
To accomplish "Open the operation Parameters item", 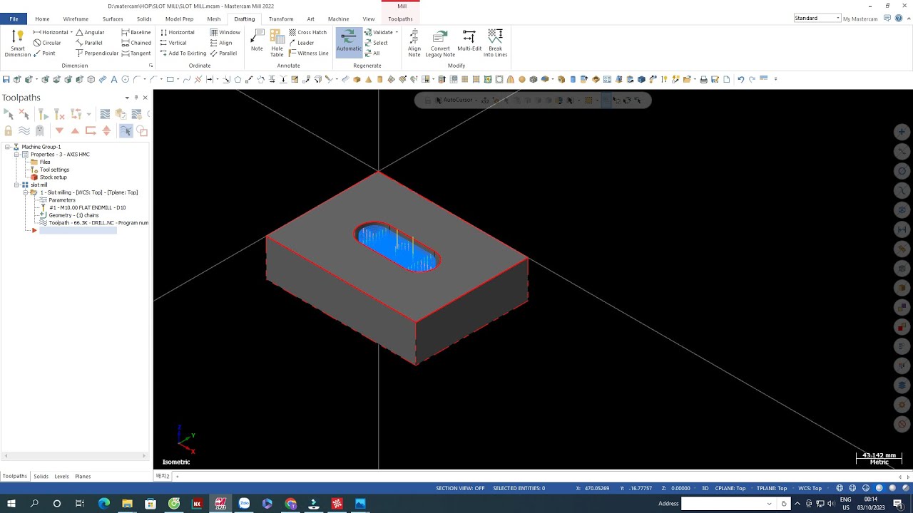I will point(61,200).
